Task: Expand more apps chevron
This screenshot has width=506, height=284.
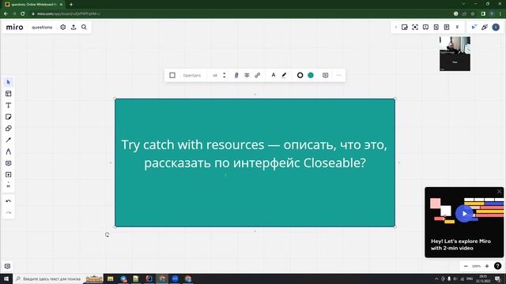Action: tap(457, 28)
